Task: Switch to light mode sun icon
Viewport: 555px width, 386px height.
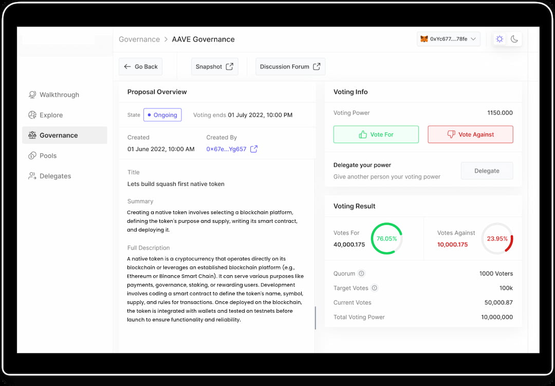Action: point(499,39)
